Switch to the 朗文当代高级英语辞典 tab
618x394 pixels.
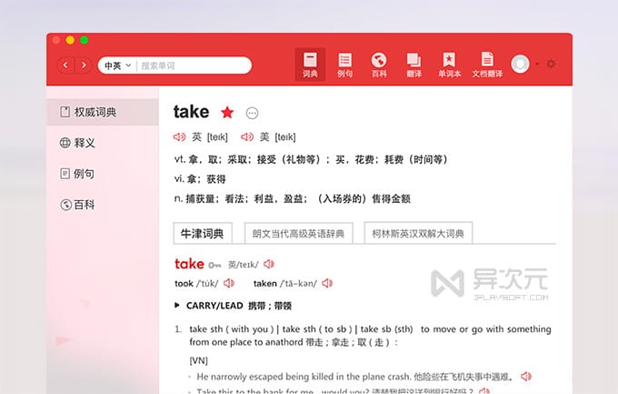point(298,233)
